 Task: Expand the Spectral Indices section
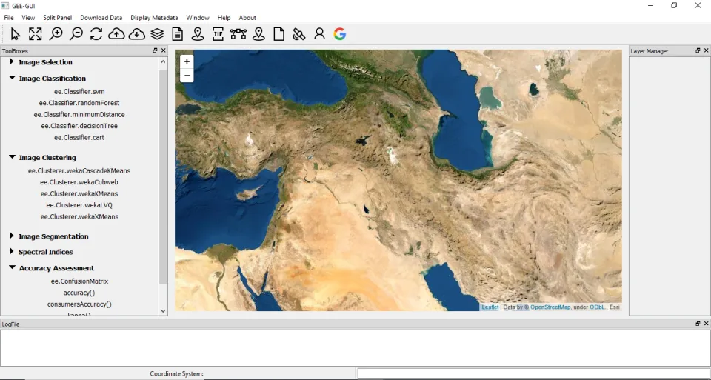[x=12, y=252]
